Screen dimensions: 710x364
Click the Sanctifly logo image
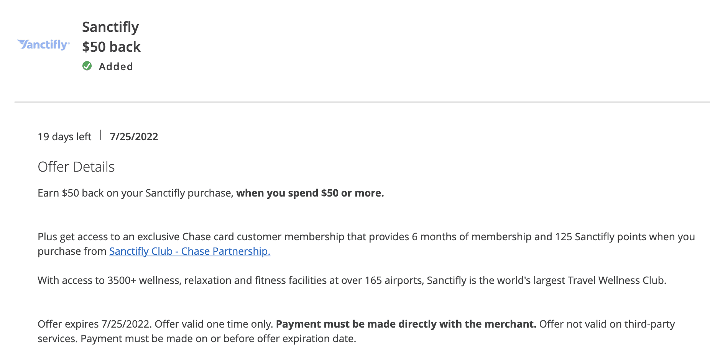(x=44, y=45)
